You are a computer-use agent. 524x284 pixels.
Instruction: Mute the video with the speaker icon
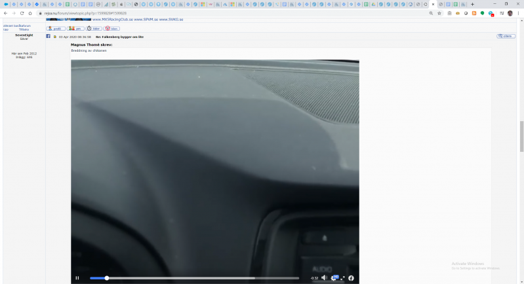[x=324, y=277]
